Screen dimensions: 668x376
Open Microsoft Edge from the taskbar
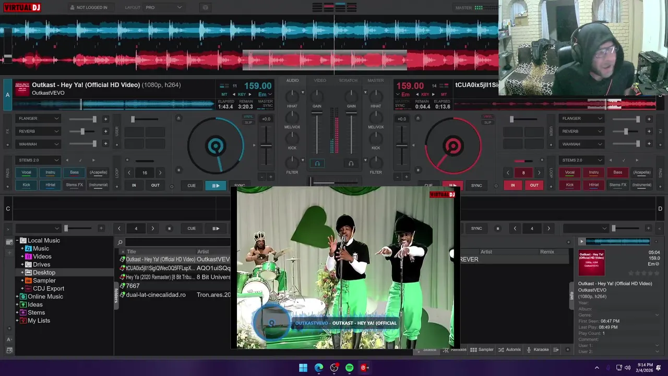(319, 368)
